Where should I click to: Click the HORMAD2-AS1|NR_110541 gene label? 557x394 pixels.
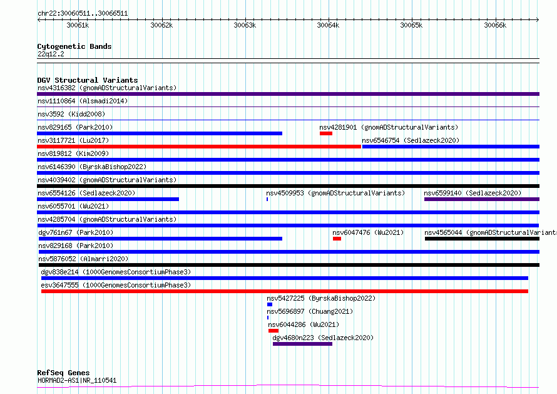tap(77, 380)
